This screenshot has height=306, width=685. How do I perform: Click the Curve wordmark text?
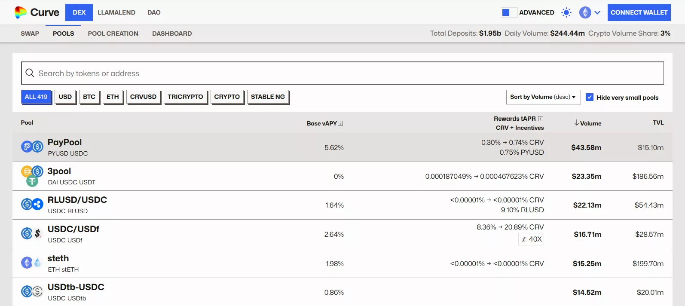pos(45,12)
